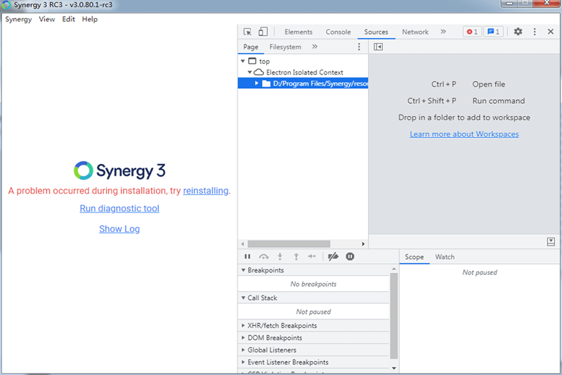Image resolution: width=562 pixels, height=375 pixels.
Task: Step into next function call
Action: 280,256
